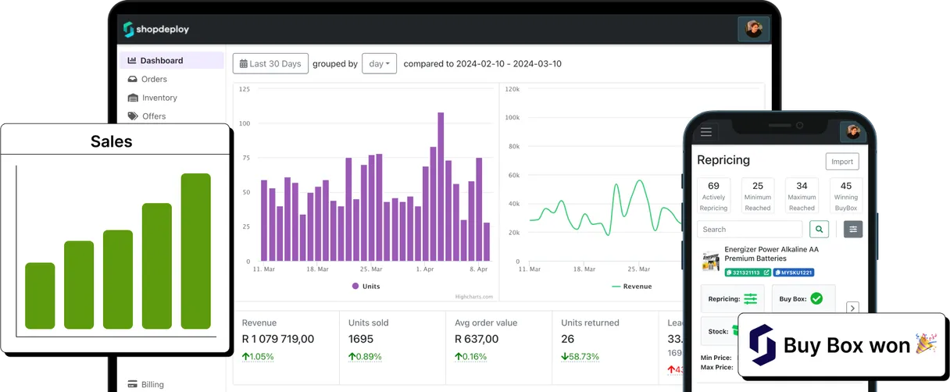Select the 69 Actively Repricing card

[713, 195]
